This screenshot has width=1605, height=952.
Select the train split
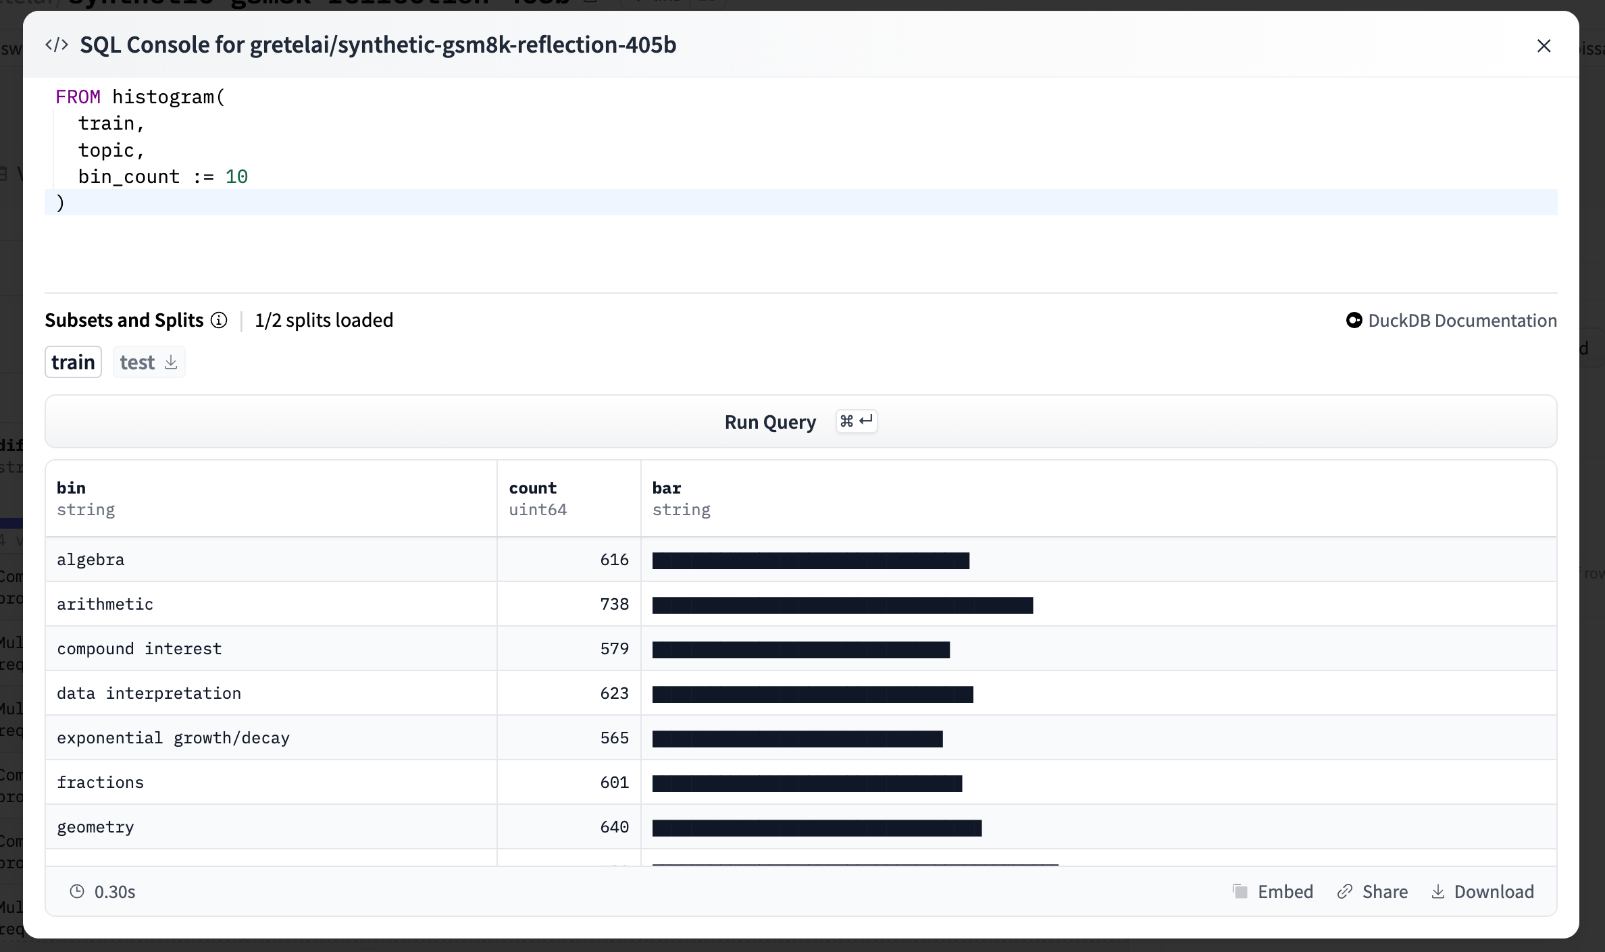[x=72, y=362]
